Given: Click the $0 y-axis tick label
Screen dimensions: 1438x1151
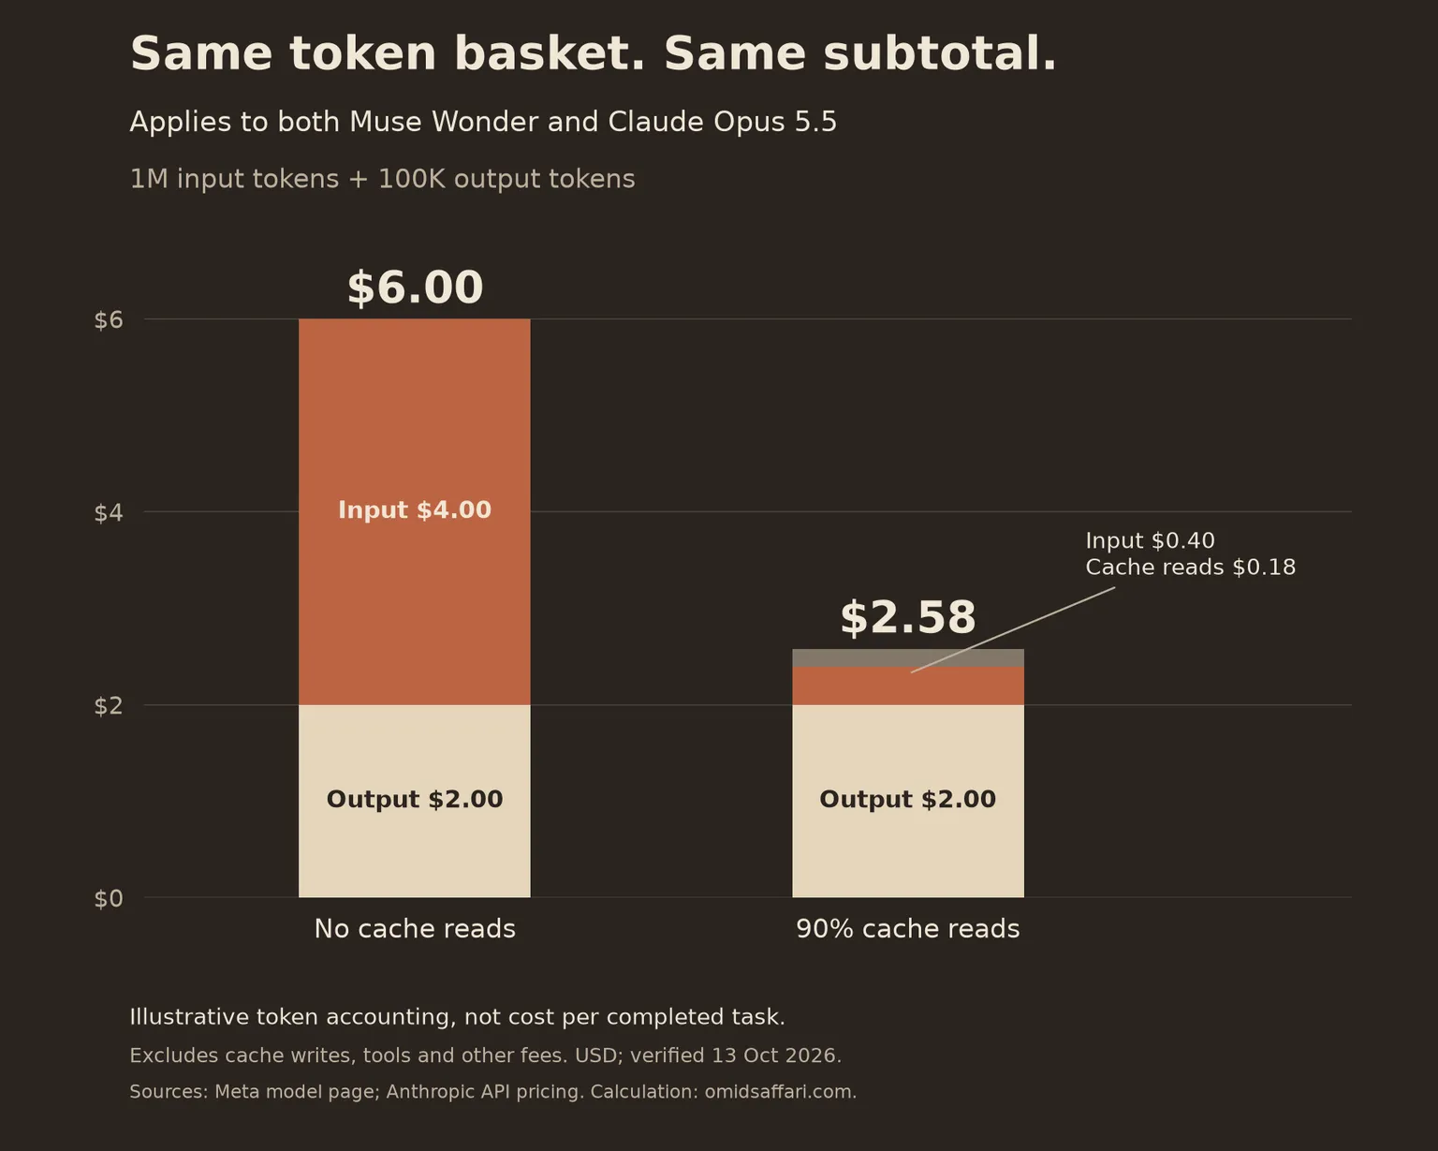Looking at the screenshot, I should pos(109,899).
